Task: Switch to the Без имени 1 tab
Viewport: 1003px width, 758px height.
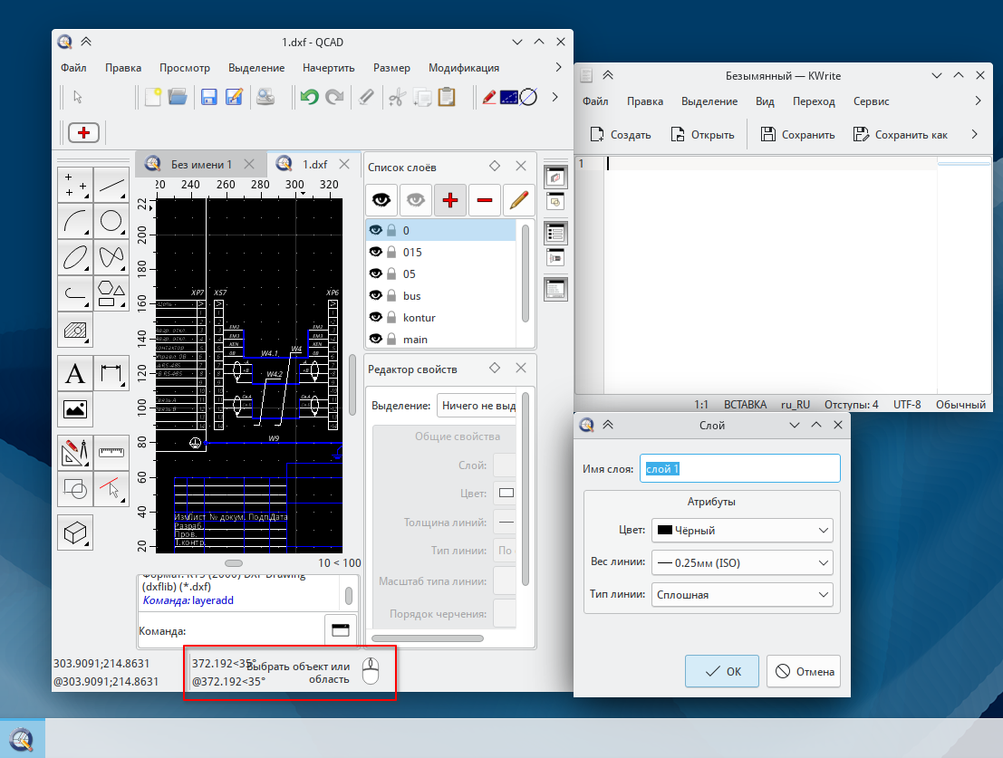Action: tap(201, 164)
